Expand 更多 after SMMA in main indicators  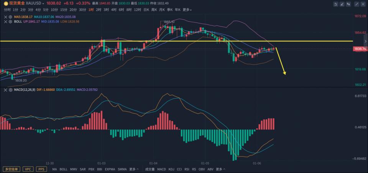tap(134, 169)
